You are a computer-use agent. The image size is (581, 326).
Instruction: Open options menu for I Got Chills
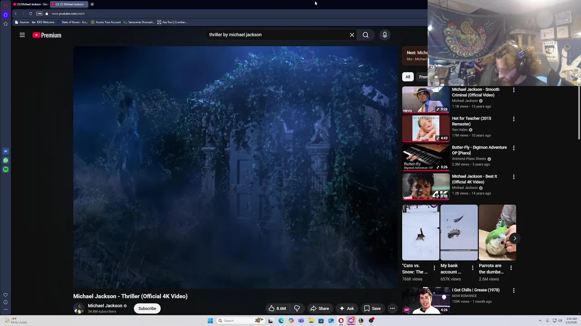pos(513,290)
